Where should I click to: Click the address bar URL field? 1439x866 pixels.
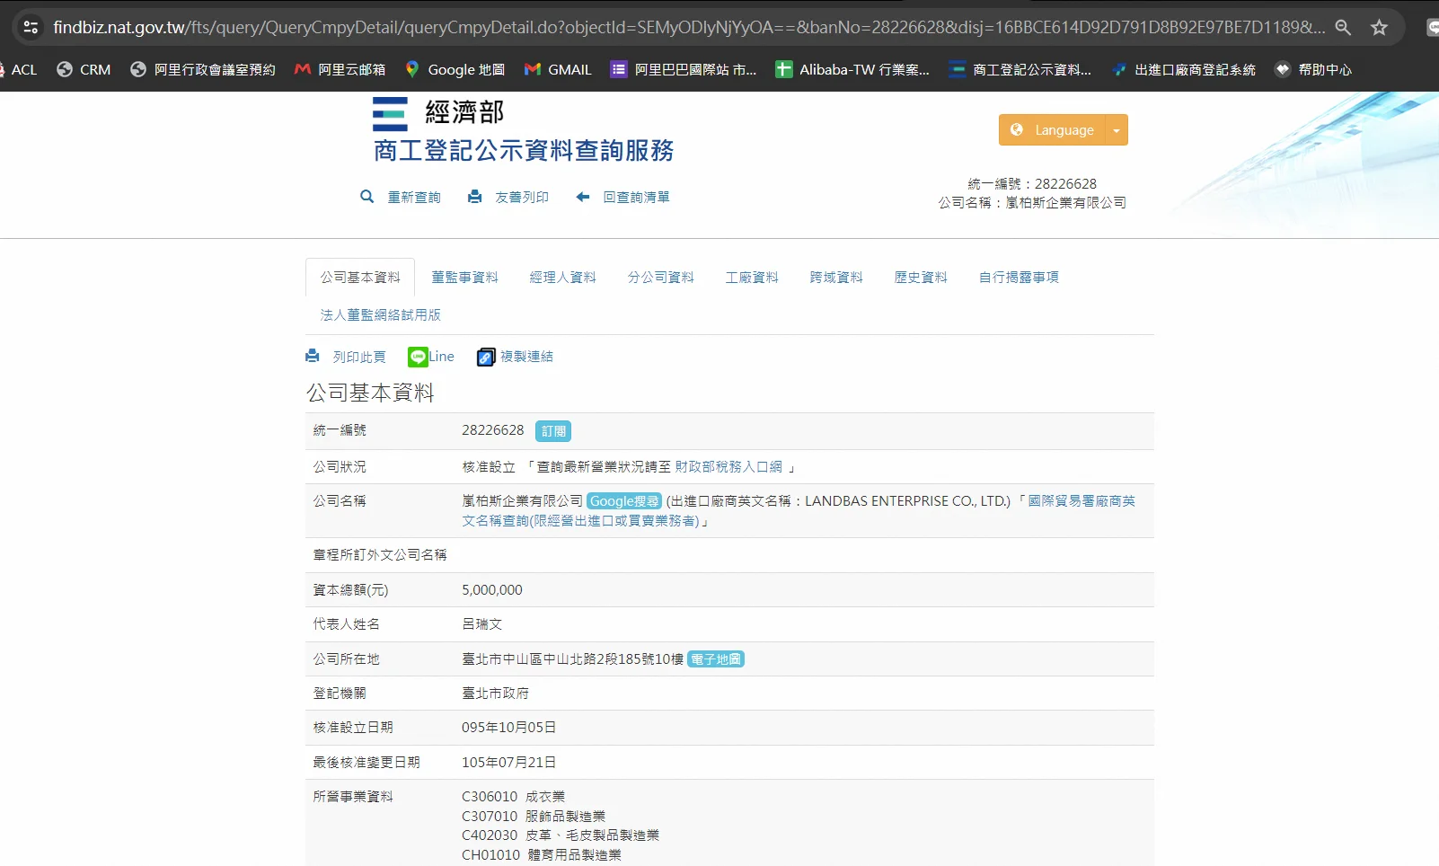coord(683,27)
